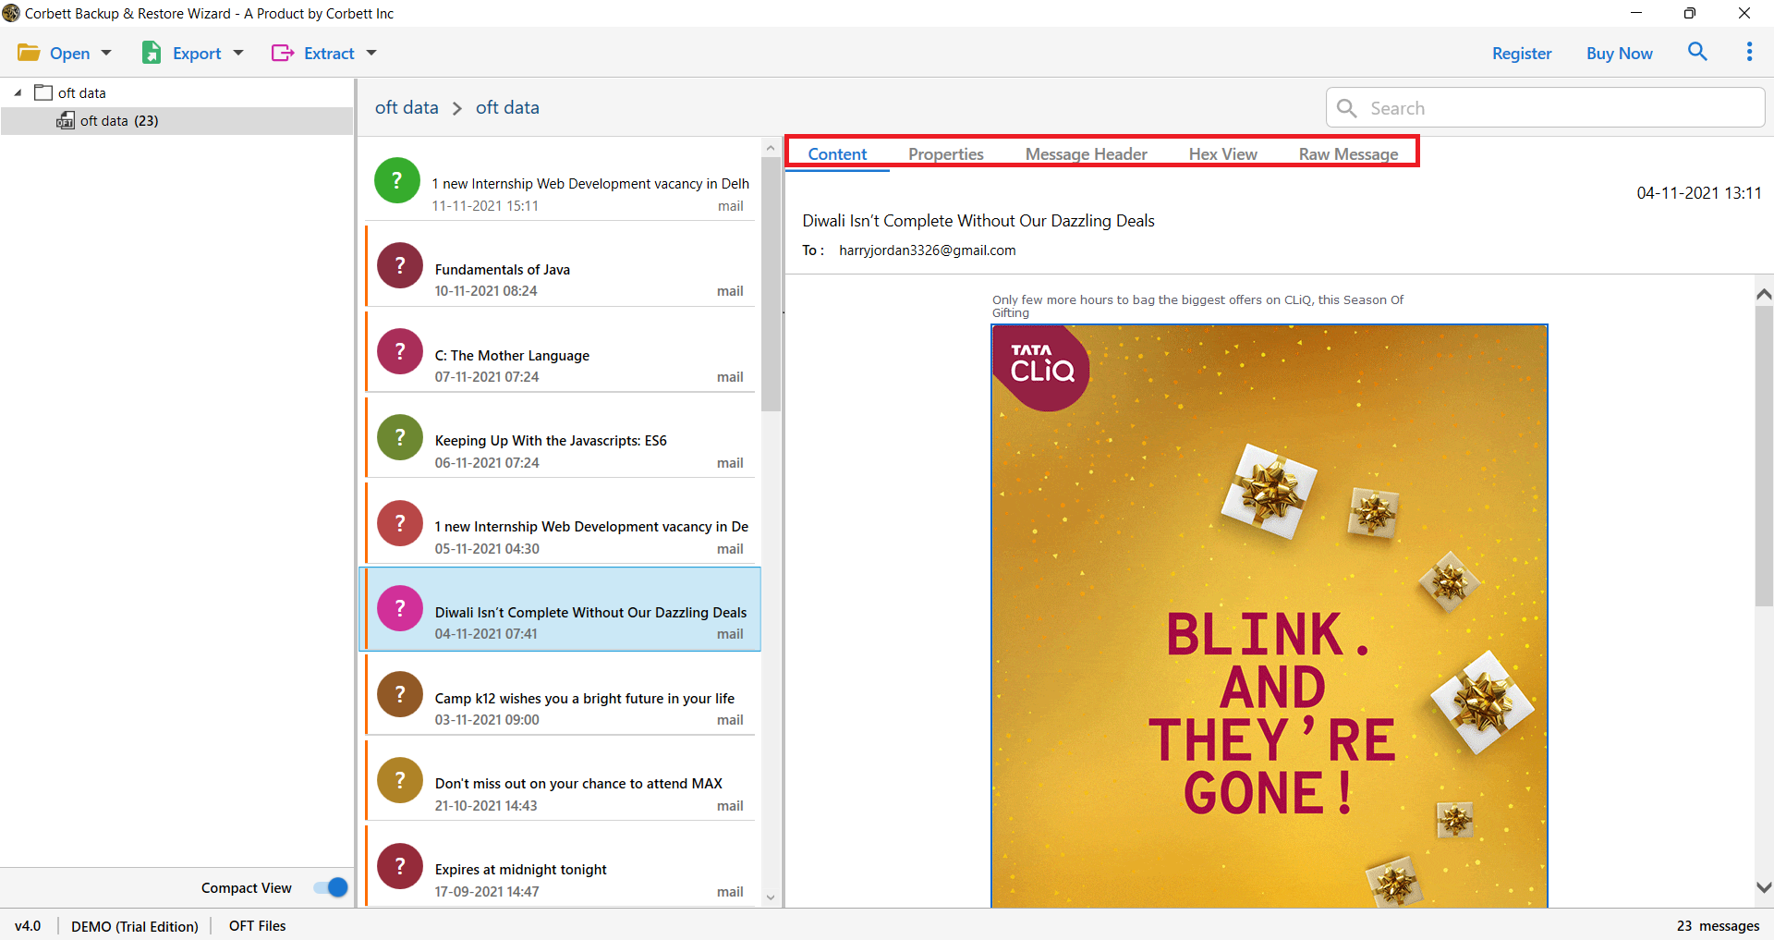
Task: Click the OFT Files status bar entry
Action: (258, 926)
